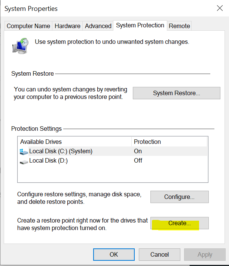This screenshot has width=229, height=266.
Task: Click the drive icon beside Local Disk (D:)
Action: click(x=24, y=161)
